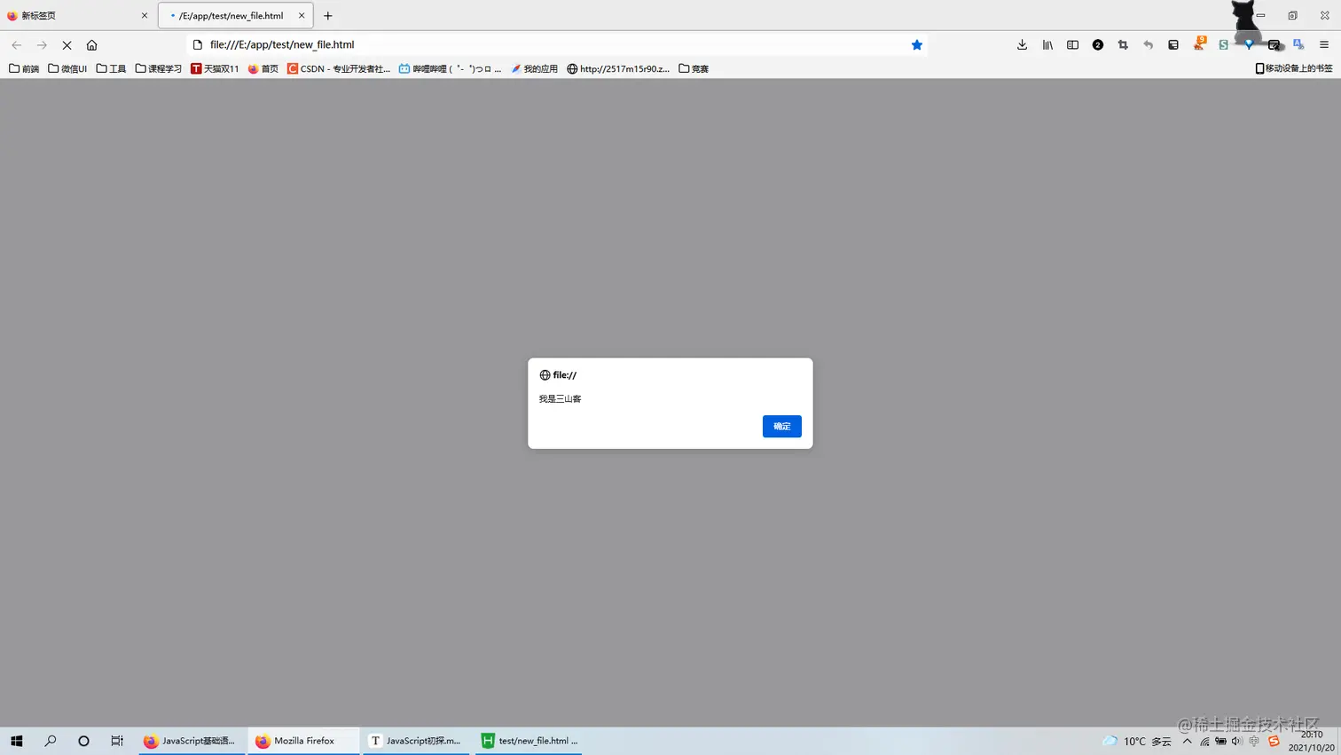Click the orange extension with badge 9
The height and width of the screenshot is (755, 1341).
[1199, 43]
